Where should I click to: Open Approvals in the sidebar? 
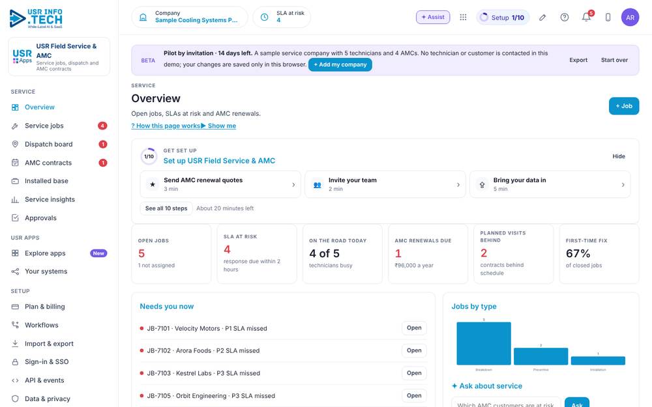pos(59,218)
